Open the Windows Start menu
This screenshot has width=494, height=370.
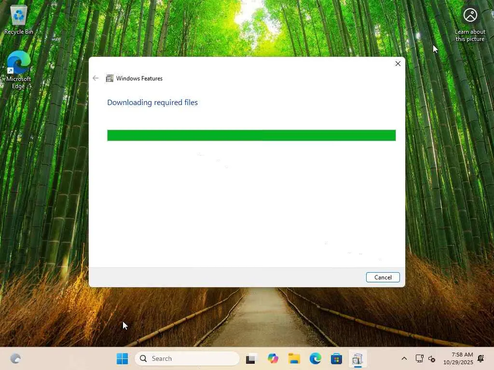tap(122, 358)
